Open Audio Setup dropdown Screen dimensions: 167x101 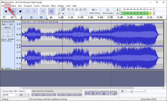pyautogui.click(x=94, y=11)
